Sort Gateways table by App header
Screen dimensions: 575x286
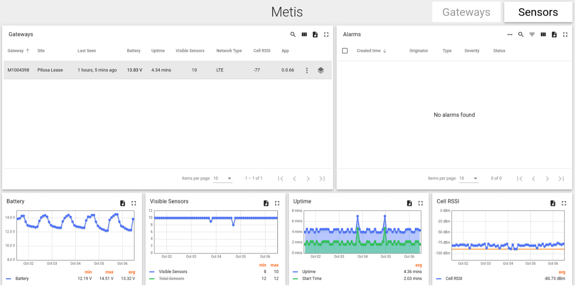[285, 51]
